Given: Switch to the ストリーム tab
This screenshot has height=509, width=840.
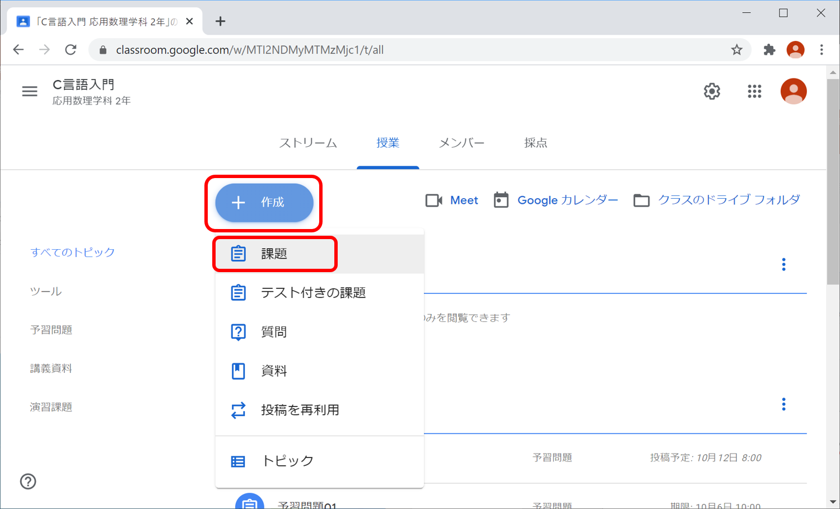Looking at the screenshot, I should (308, 143).
